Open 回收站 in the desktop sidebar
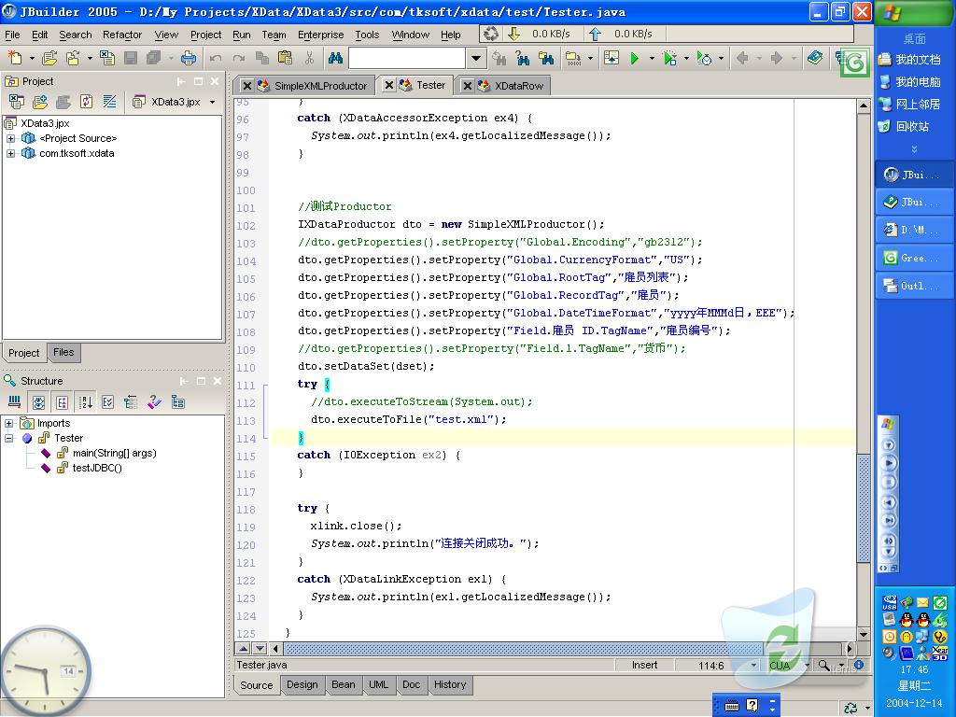This screenshot has height=717, width=956. tap(904, 127)
